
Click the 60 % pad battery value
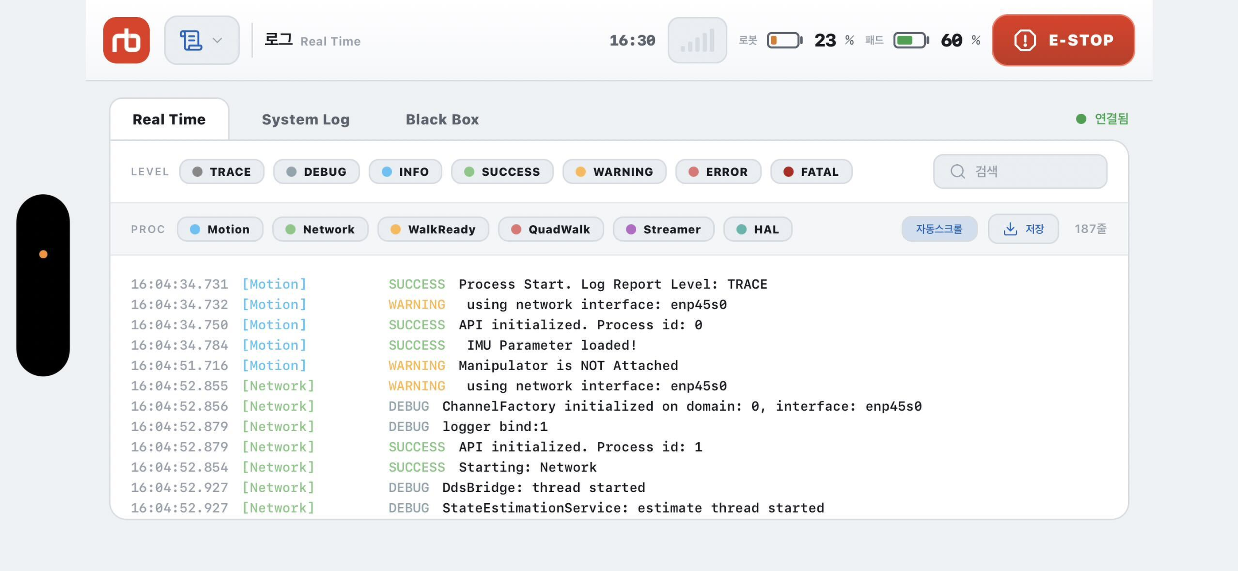(961, 40)
